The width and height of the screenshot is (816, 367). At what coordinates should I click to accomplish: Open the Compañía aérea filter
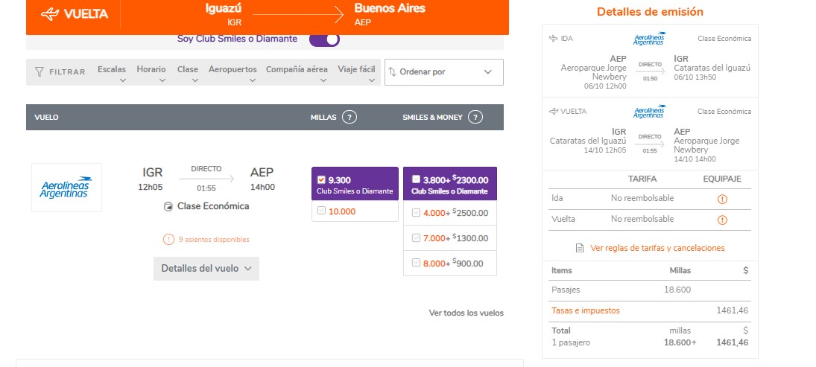[x=297, y=73]
